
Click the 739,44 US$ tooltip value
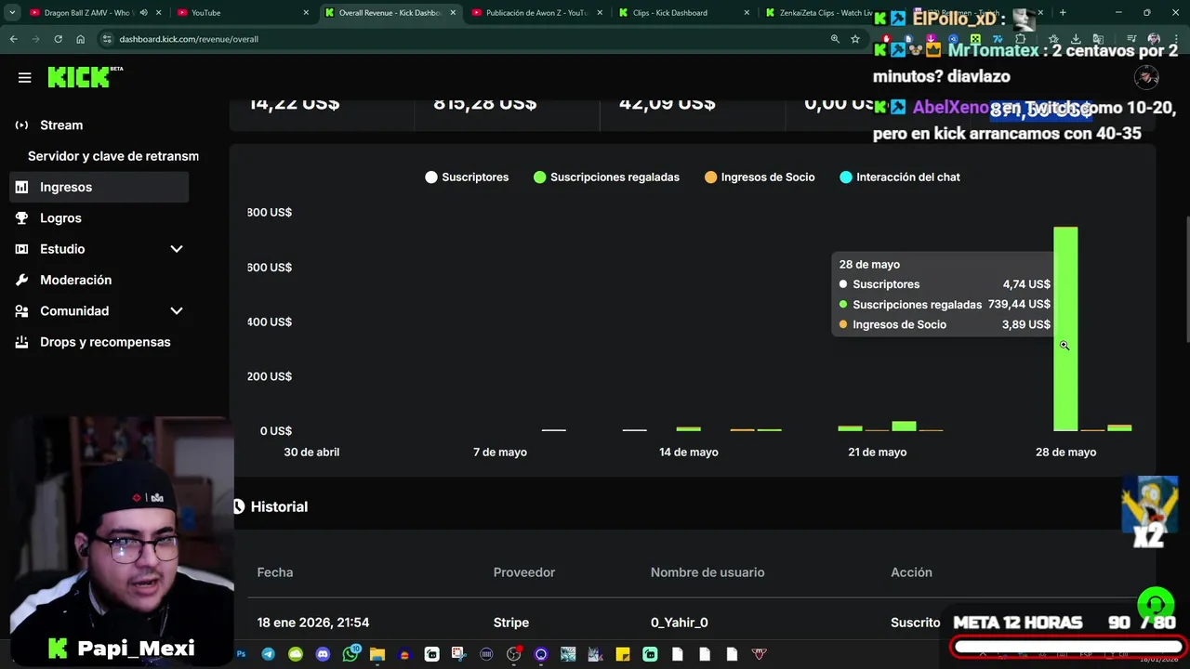click(x=1019, y=304)
